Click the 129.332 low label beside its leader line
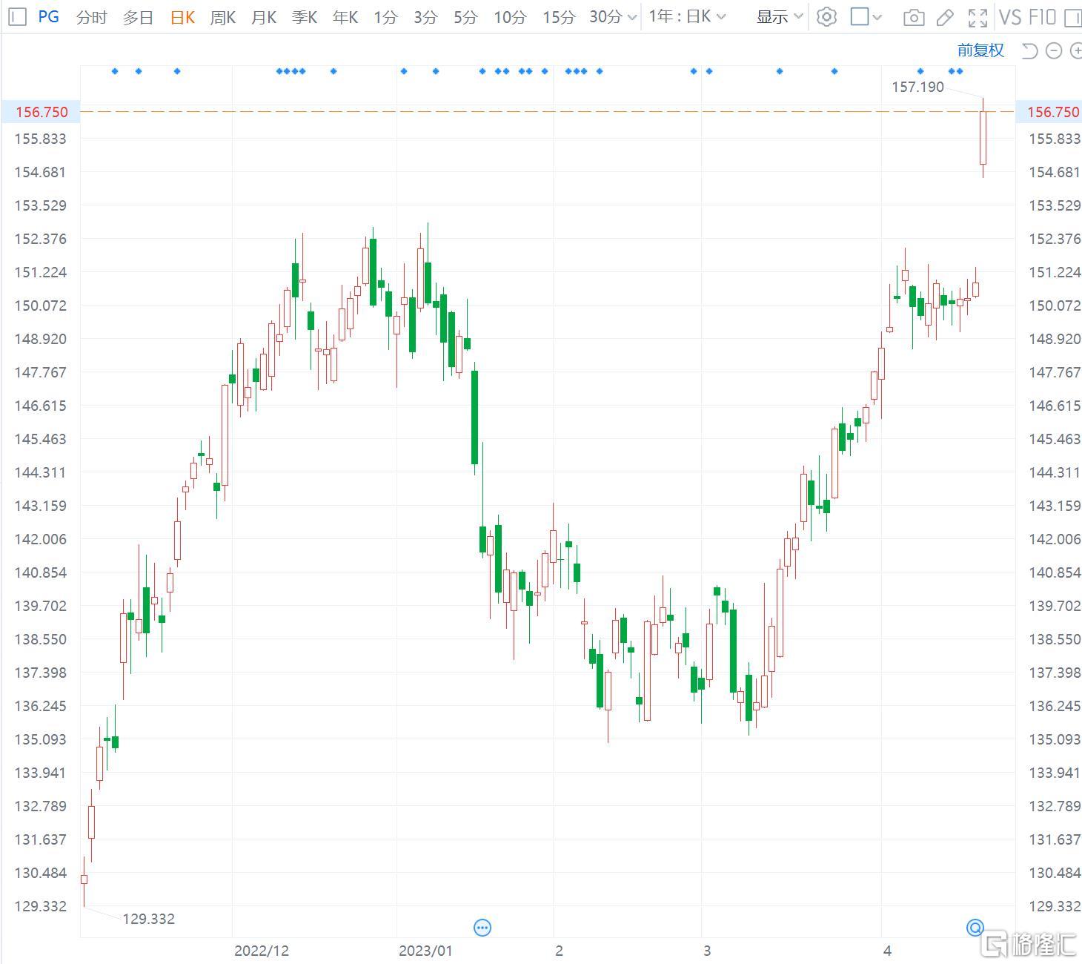Viewport: 1082px width, 964px height. pos(148,919)
